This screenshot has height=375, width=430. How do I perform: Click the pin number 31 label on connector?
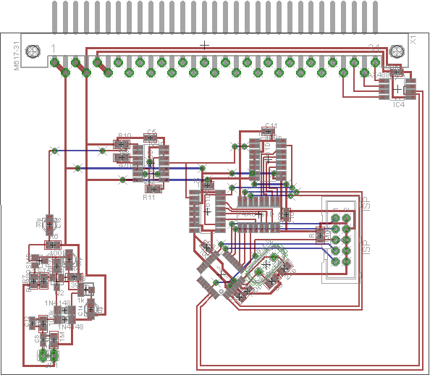(x=374, y=49)
